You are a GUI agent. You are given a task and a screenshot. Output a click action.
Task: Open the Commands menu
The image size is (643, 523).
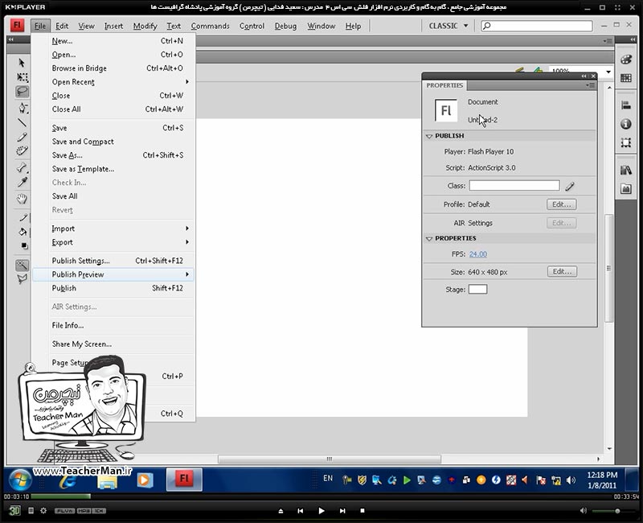211,26
